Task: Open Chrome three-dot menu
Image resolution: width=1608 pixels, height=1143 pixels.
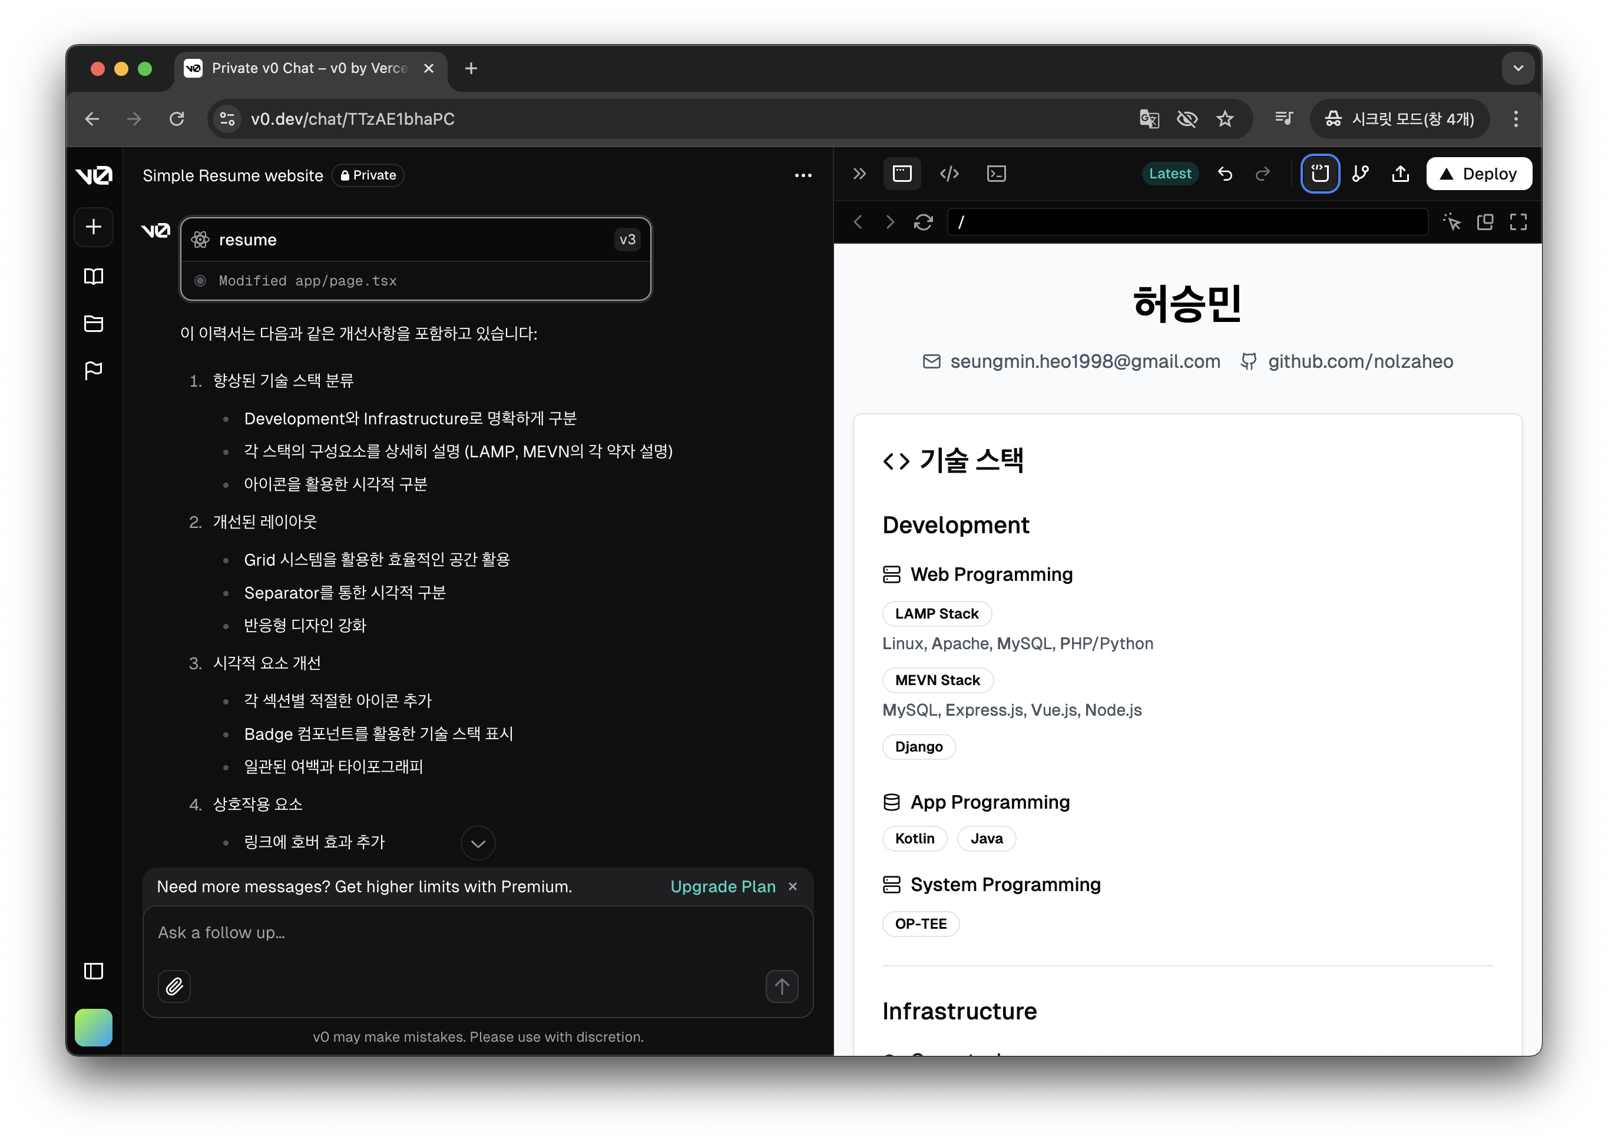Action: [x=1516, y=119]
